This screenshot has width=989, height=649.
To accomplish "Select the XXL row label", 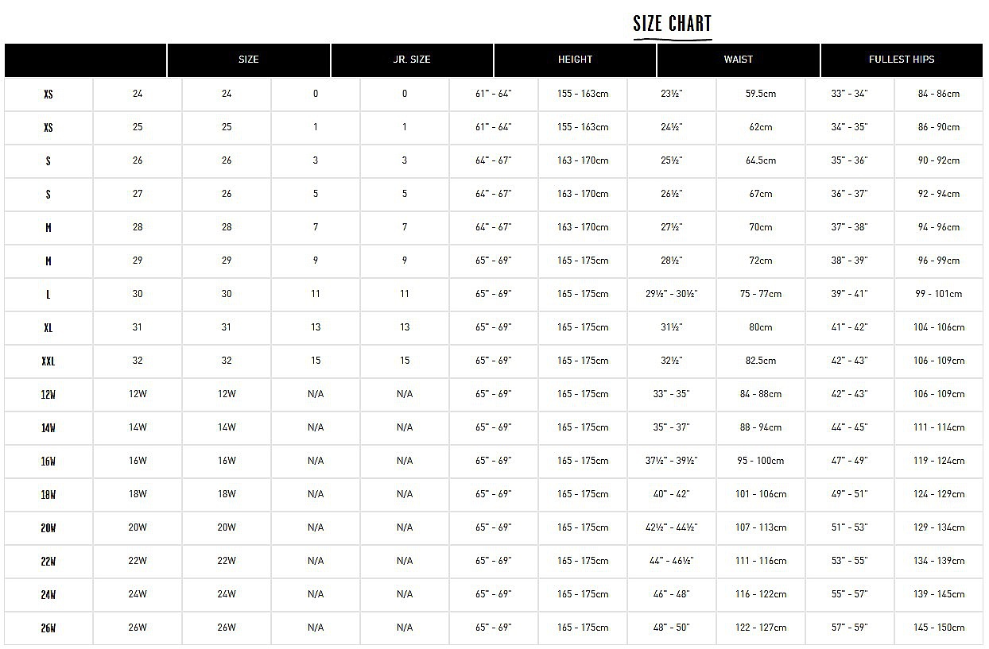I will [x=48, y=361].
